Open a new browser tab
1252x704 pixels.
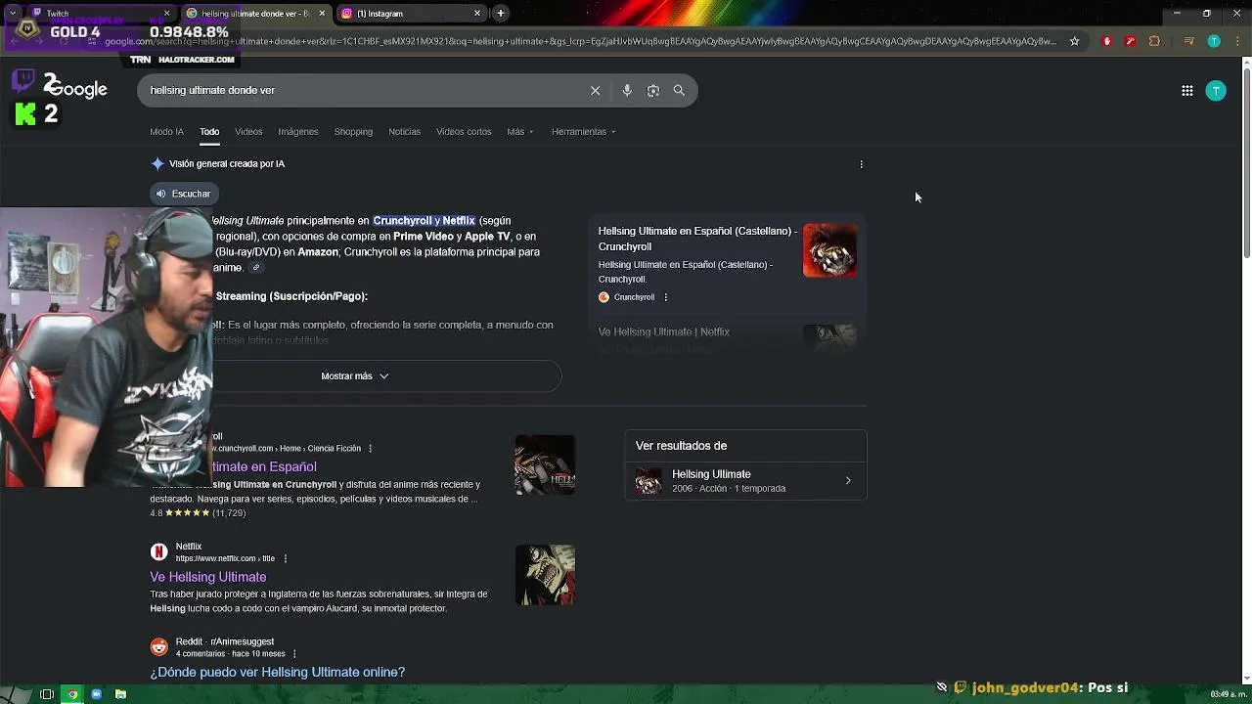click(x=501, y=14)
